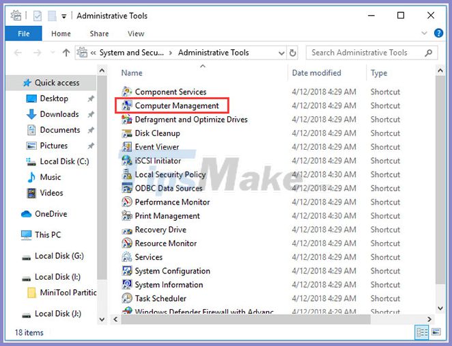Open the Home ribbon tab
Image resolution: width=452 pixels, height=346 pixels.
point(61,34)
